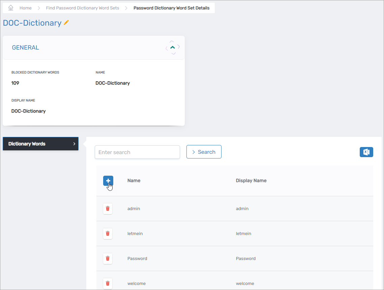The width and height of the screenshot is (384, 290).
Task: Delete the letmein dictionary word
Action: coord(108,234)
